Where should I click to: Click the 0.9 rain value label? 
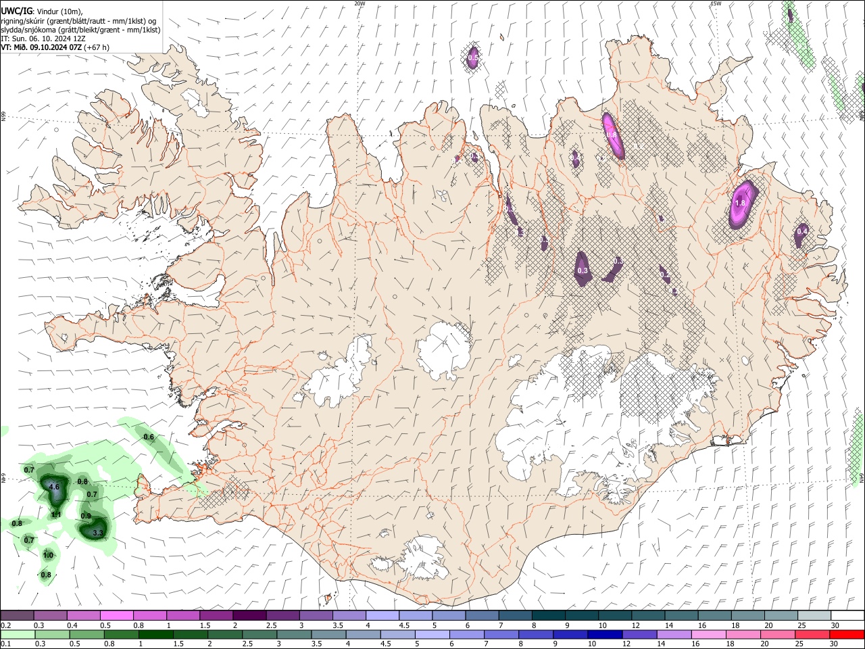(x=86, y=516)
